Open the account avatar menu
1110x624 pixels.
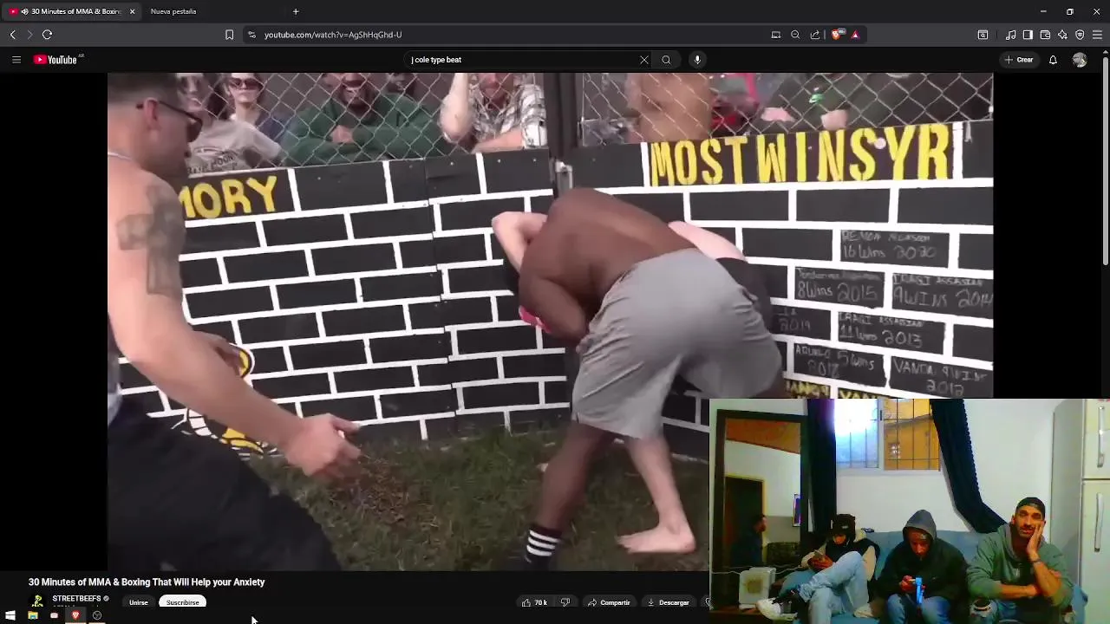(x=1080, y=60)
